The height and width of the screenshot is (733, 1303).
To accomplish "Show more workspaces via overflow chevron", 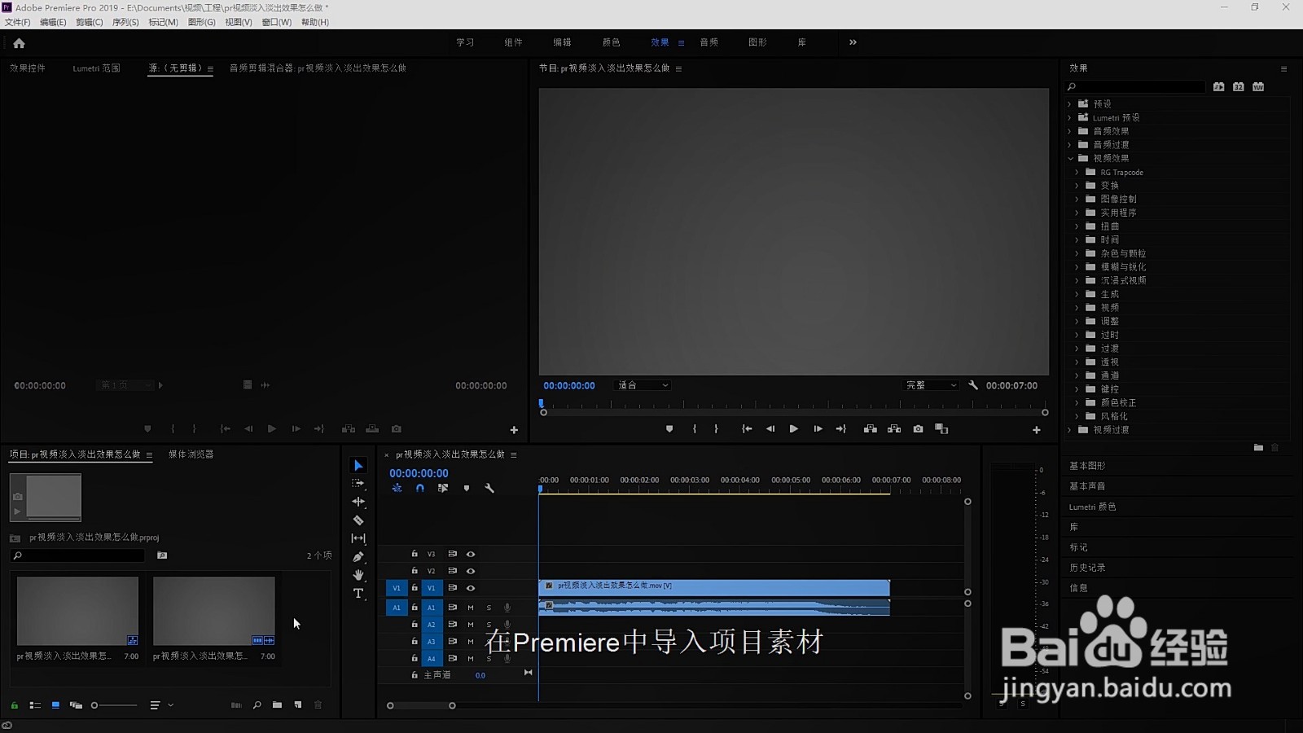I will pyautogui.click(x=853, y=42).
